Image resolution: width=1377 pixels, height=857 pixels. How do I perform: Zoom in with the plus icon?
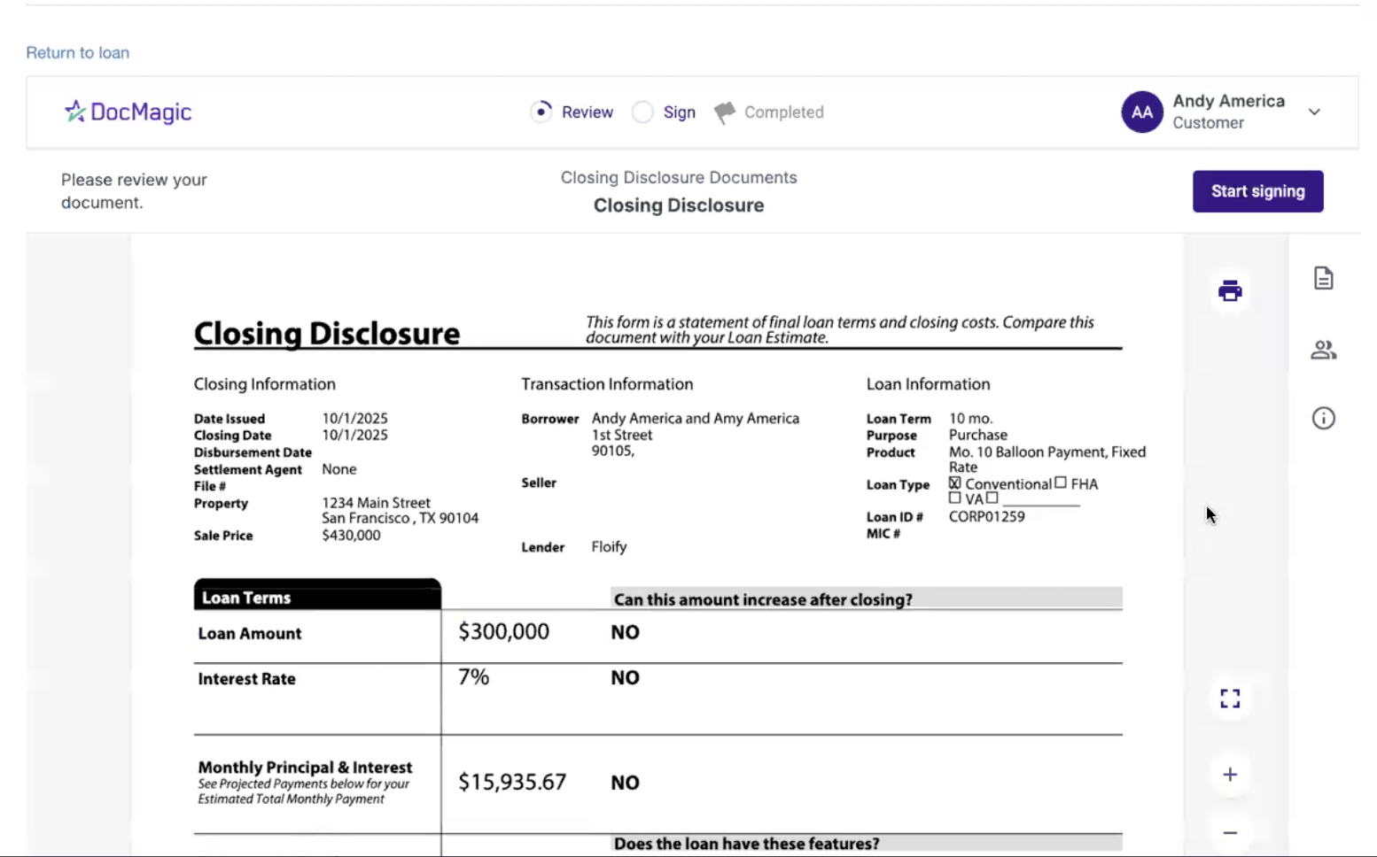point(1230,775)
